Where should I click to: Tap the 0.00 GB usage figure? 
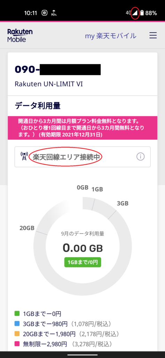(82, 248)
